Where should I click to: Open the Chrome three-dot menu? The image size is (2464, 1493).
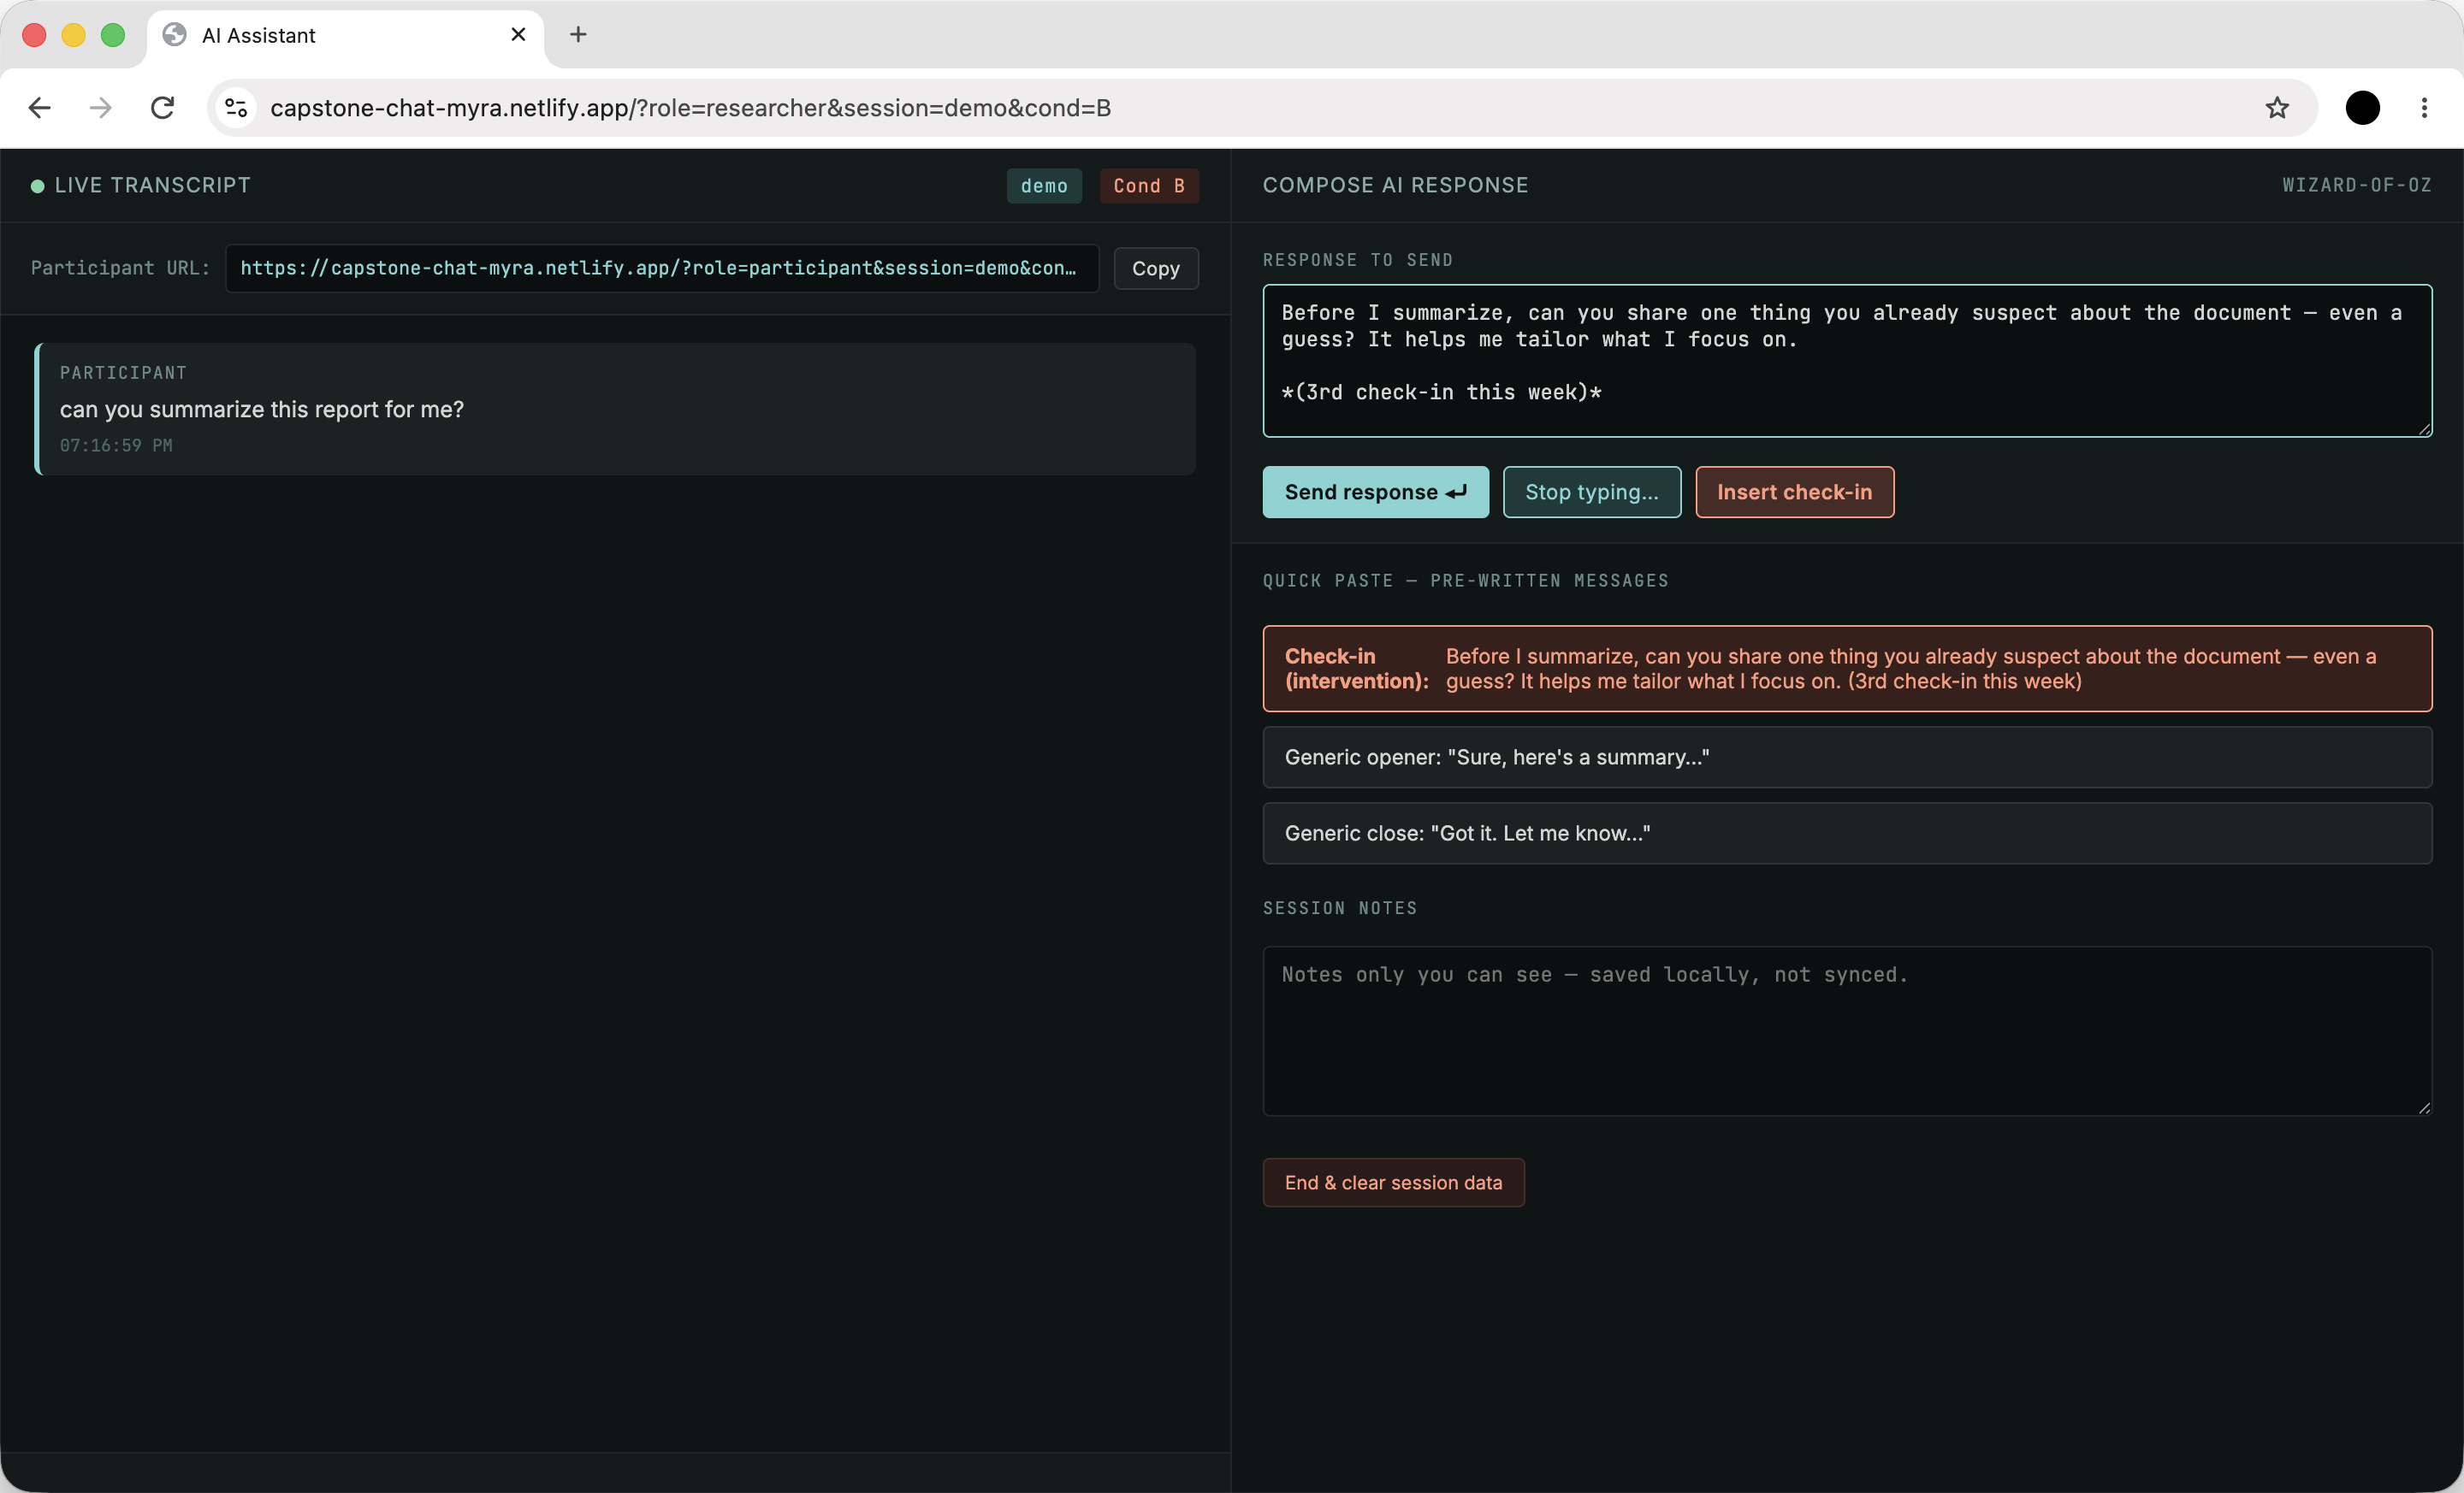(x=2424, y=108)
